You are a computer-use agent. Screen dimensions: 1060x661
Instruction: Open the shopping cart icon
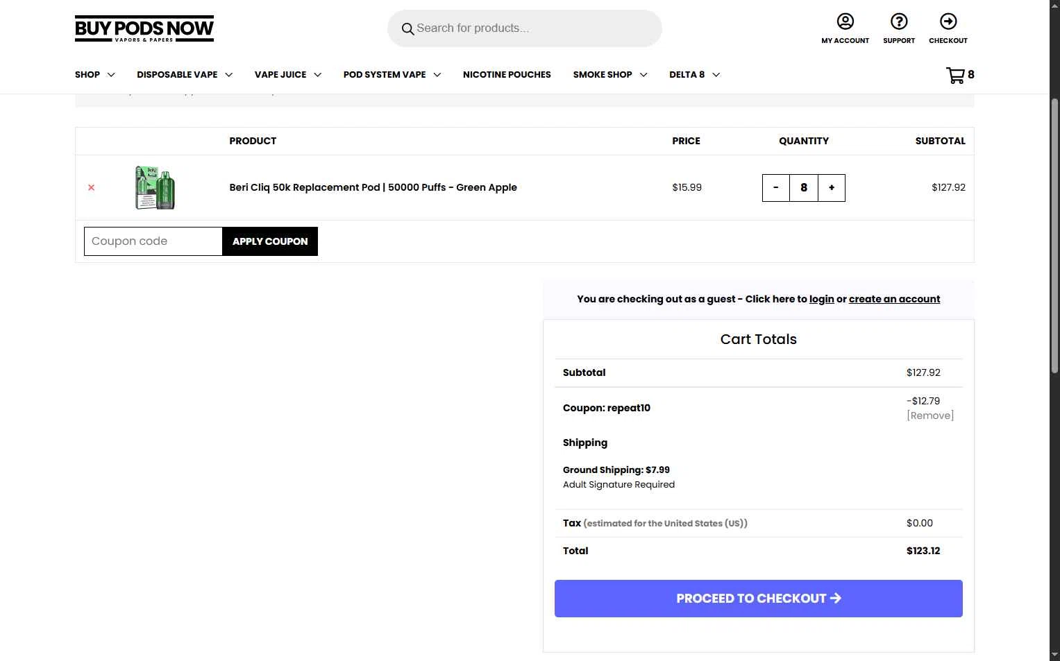pos(955,75)
